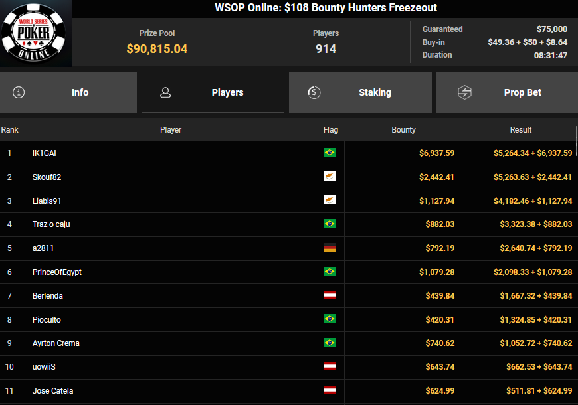Open the Prop Bet tab

pos(507,92)
